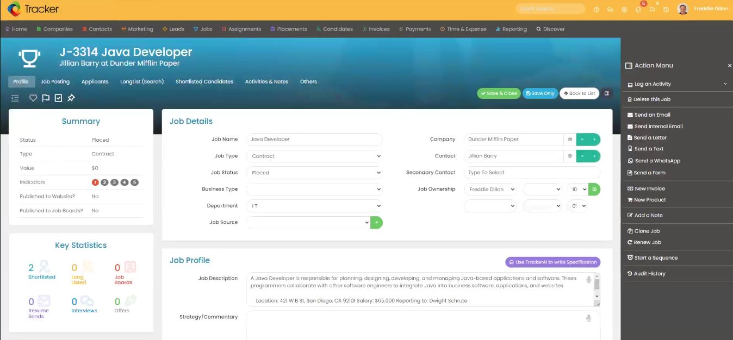Open the Department dropdown
This screenshot has width=733, height=340.
314,206
